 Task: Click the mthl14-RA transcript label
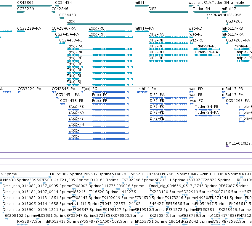pos(144,28)
